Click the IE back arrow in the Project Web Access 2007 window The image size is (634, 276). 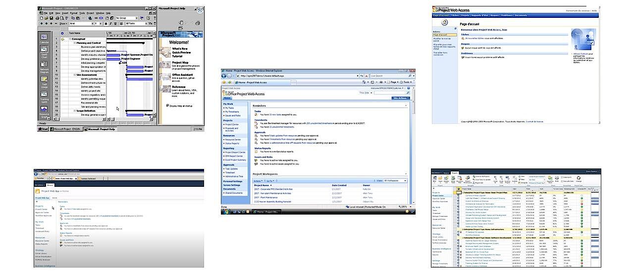pos(224,76)
